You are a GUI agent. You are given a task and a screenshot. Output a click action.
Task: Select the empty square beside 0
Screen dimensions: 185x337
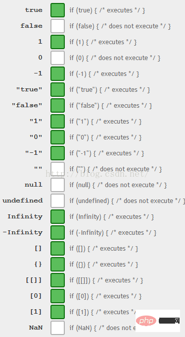(57, 58)
